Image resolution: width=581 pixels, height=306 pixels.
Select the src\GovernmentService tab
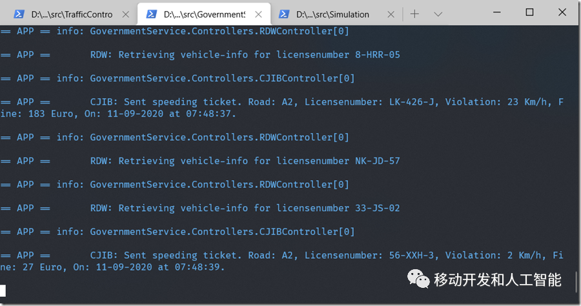pos(205,14)
